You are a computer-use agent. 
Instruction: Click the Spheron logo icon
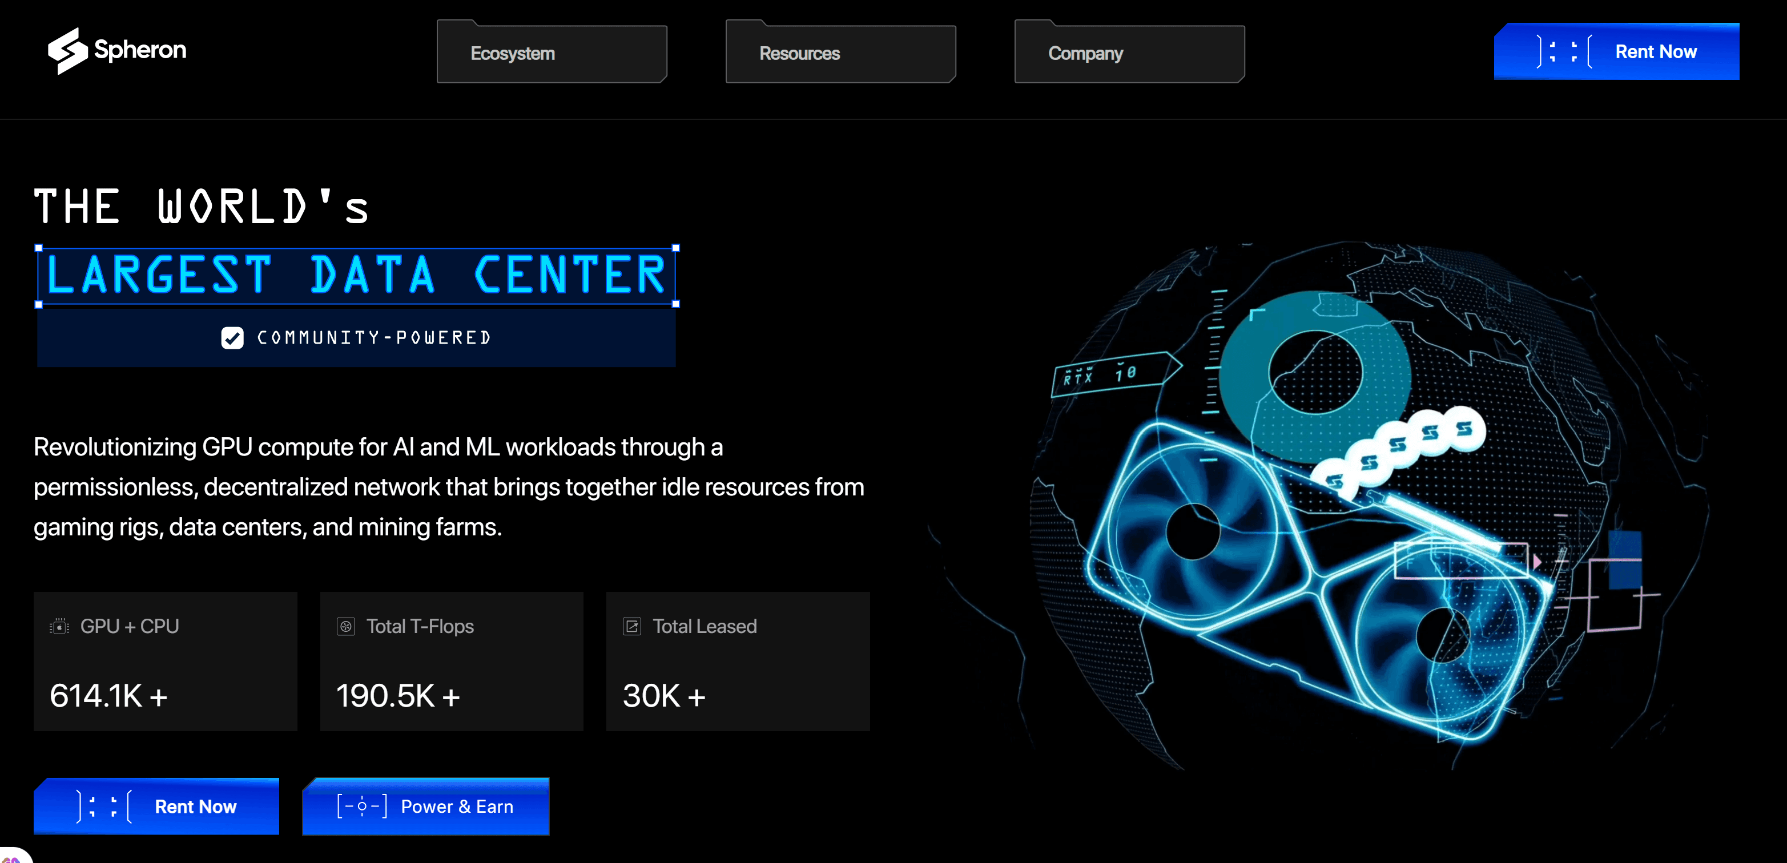pyautogui.click(x=67, y=51)
